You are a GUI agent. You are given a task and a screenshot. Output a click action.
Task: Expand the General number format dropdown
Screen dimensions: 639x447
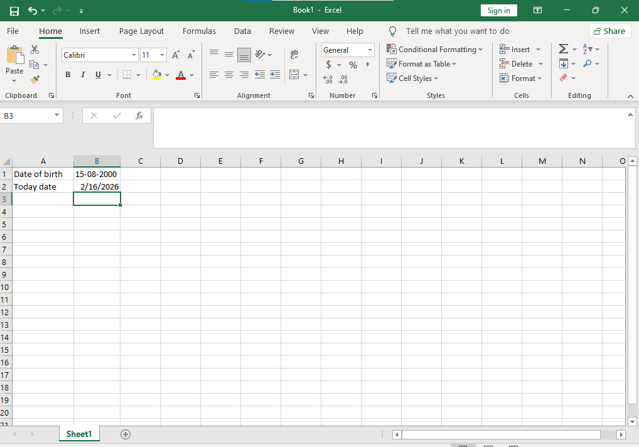370,50
